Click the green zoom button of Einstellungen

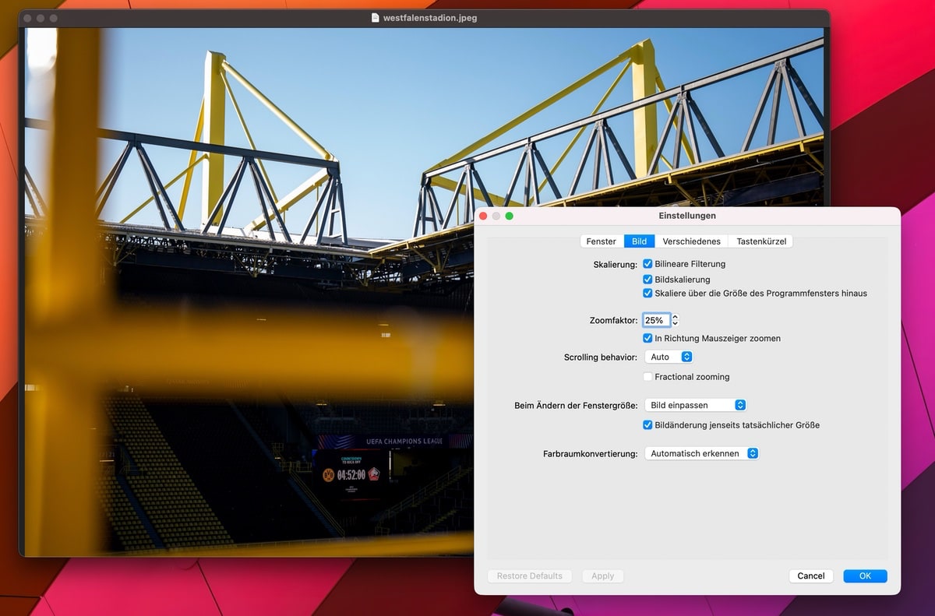tap(510, 216)
